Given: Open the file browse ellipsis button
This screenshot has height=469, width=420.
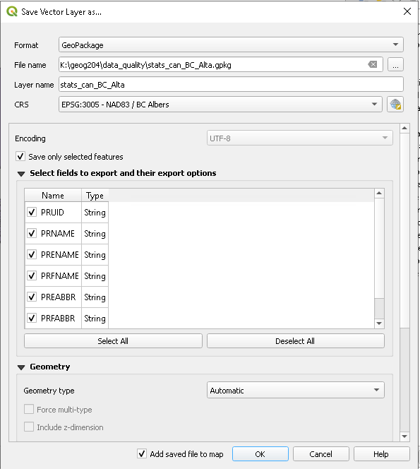Looking at the screenshot, I should tap(395, 64).
